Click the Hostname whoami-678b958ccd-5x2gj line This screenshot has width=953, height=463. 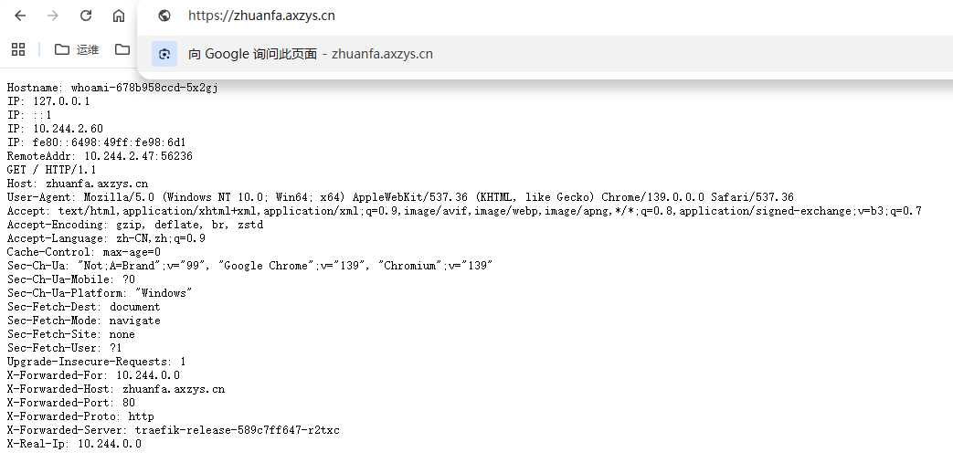click(x=112, y=88)
